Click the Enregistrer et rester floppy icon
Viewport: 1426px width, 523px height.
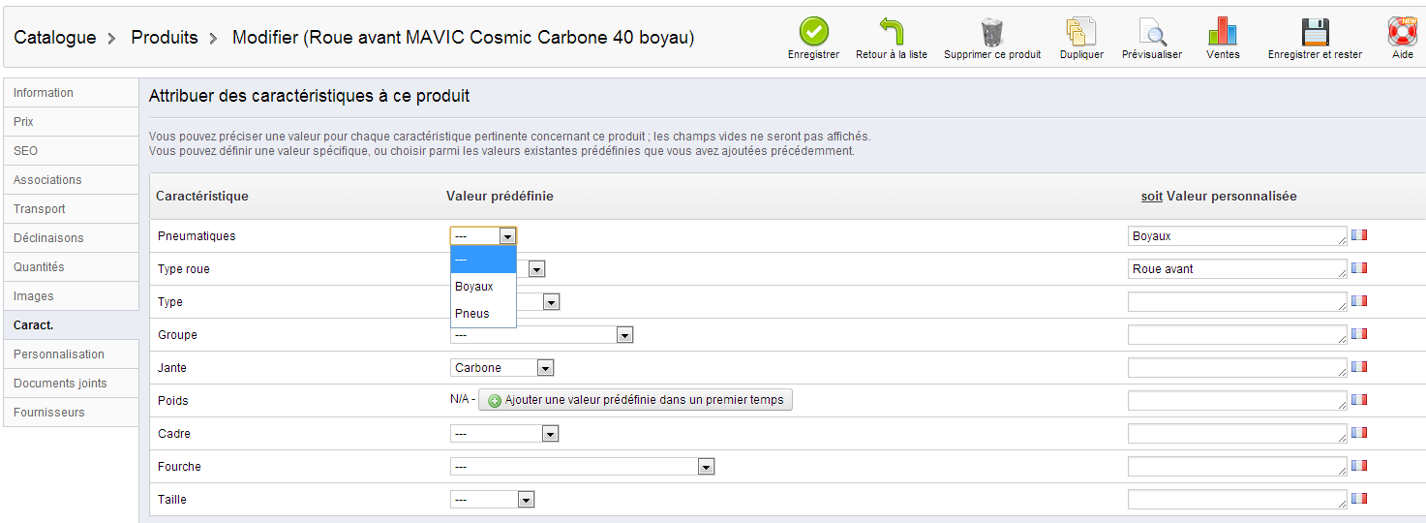tap(1315, 32)
